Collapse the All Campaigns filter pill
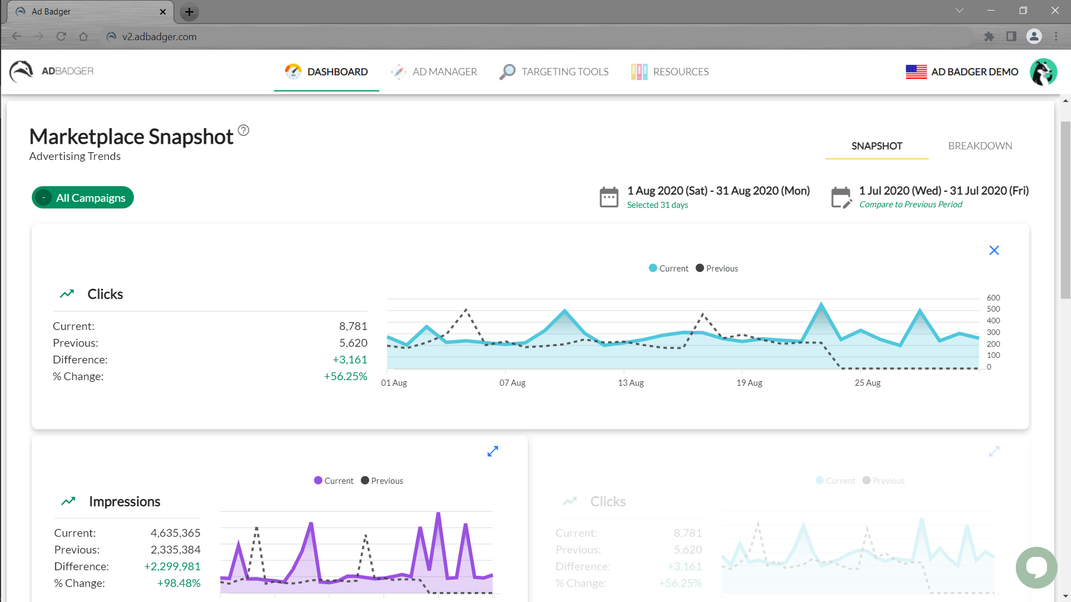 tap(44, 198)
